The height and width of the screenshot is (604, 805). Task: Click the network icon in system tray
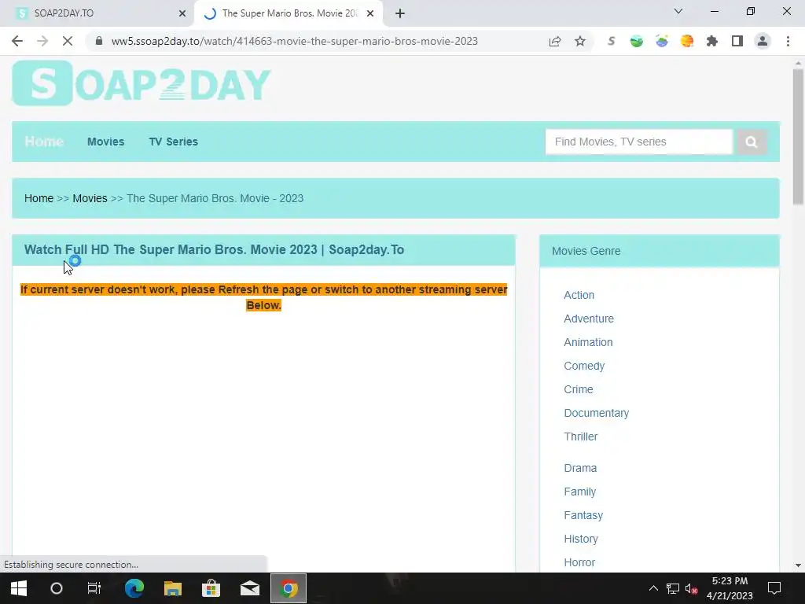click(x=673, y=588)
